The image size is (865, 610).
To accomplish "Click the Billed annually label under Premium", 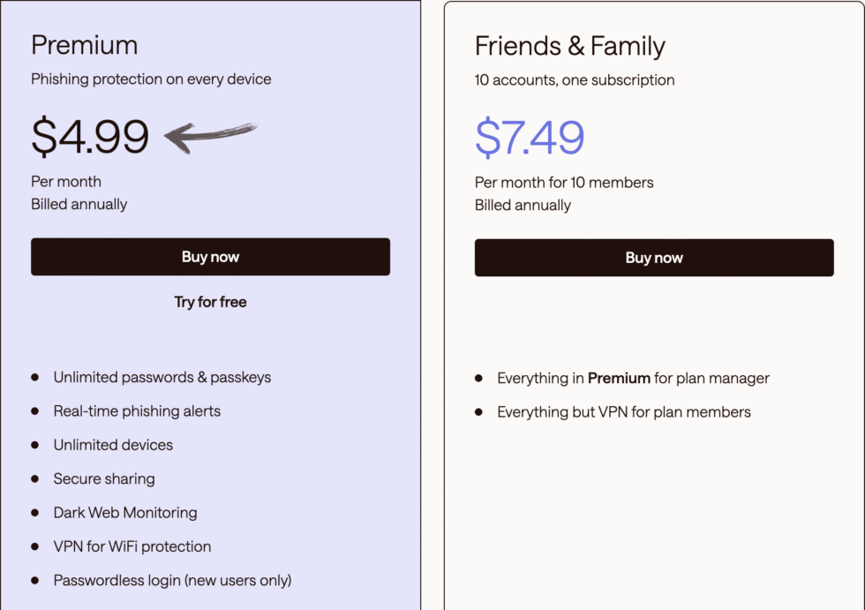I will [x=79, y=203].
